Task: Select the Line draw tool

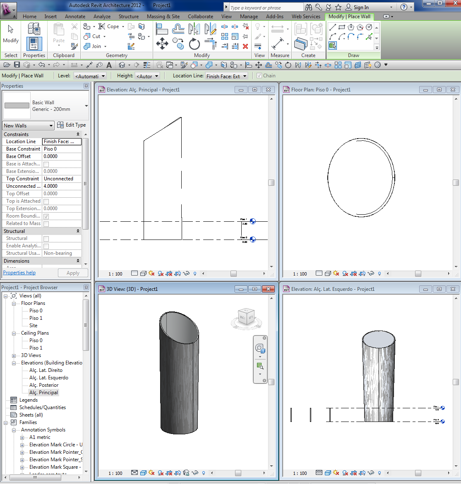Action: click(333, 27)
